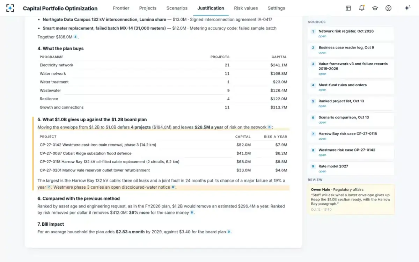Viewport: 419px width, 262px height.
Task: Click CP-27-0201 Marlow Vale reservoir row
Action: coord(163,170)
